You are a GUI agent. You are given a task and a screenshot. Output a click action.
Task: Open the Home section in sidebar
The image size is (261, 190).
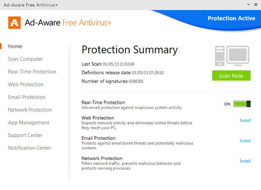click(x=15, y=46)
